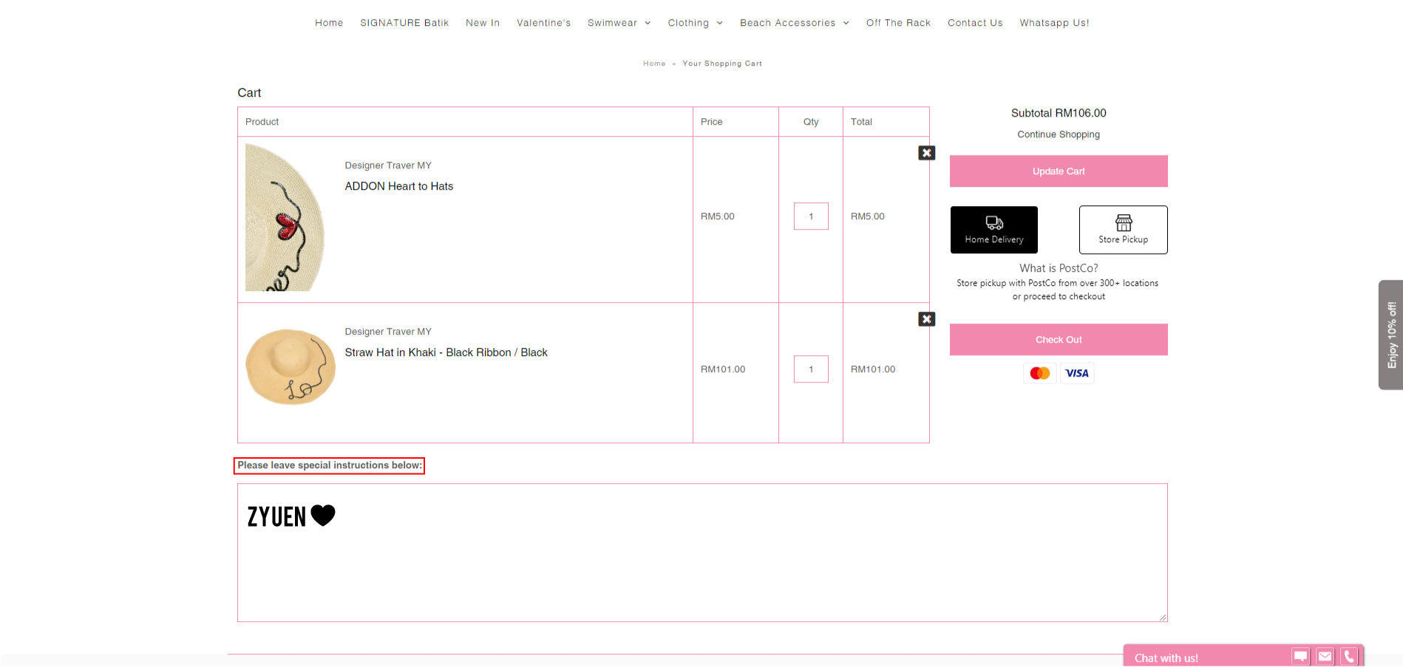The width and height of the screenshot is (1403, 667).
Task: Click the Mastercard payment icon
Action: click(1040, 373)
